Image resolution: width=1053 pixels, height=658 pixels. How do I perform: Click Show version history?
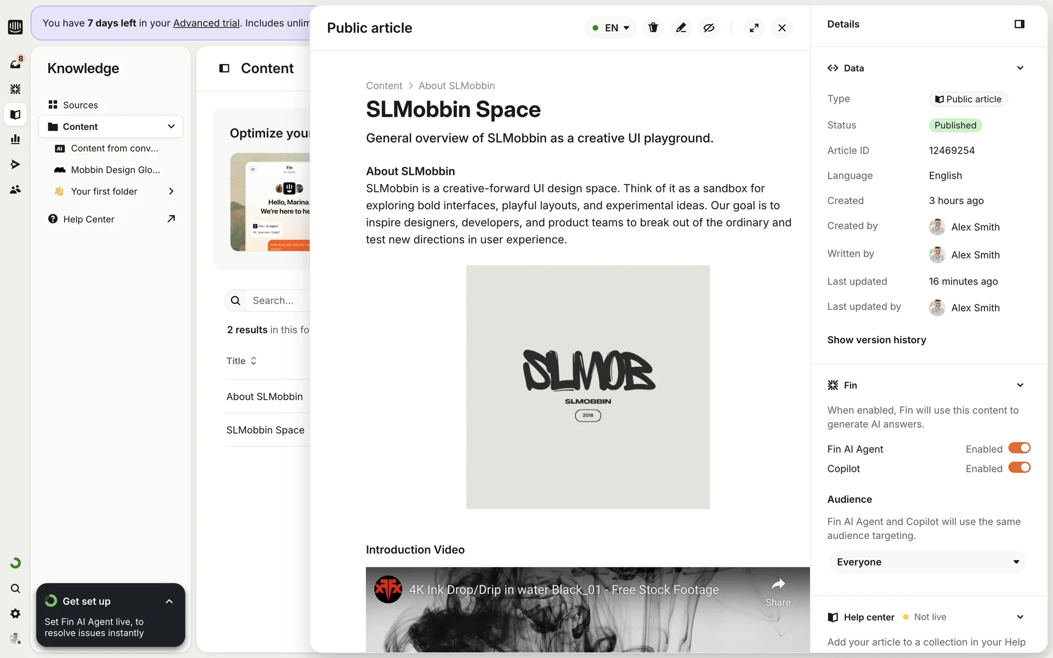pos(876,340)
